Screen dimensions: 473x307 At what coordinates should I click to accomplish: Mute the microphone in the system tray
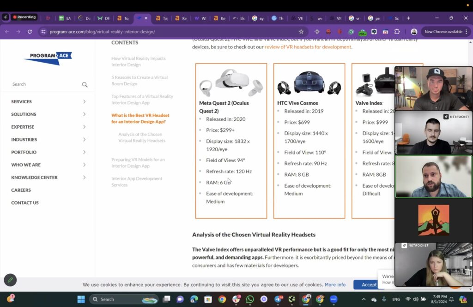pyautogui.click(x=384, y=299)
